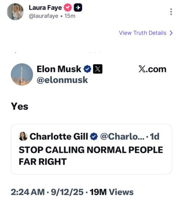The image size is (183, 211).
Task: Click the @laurafaye handle
Action: (x=43, y=16)
